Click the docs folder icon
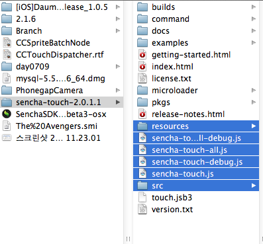This screenshot has height=244, width=263. click(x=142, y=31)
